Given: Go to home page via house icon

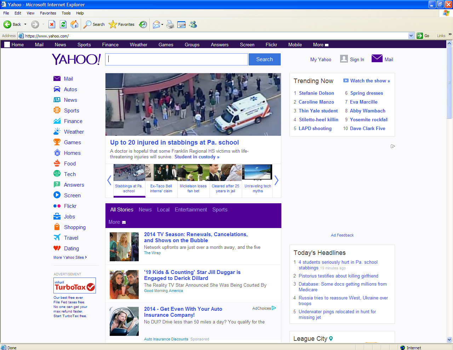Looking at the screenshot, I should click(x=74, y=24).
